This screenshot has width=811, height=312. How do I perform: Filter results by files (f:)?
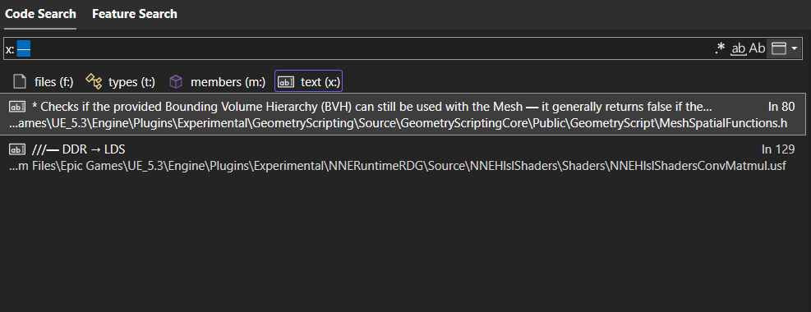click(44, 81)
